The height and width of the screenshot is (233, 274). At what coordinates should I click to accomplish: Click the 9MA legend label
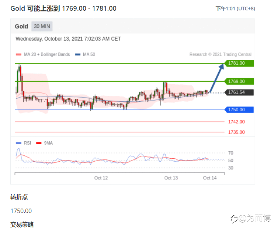tap(48, 143)
